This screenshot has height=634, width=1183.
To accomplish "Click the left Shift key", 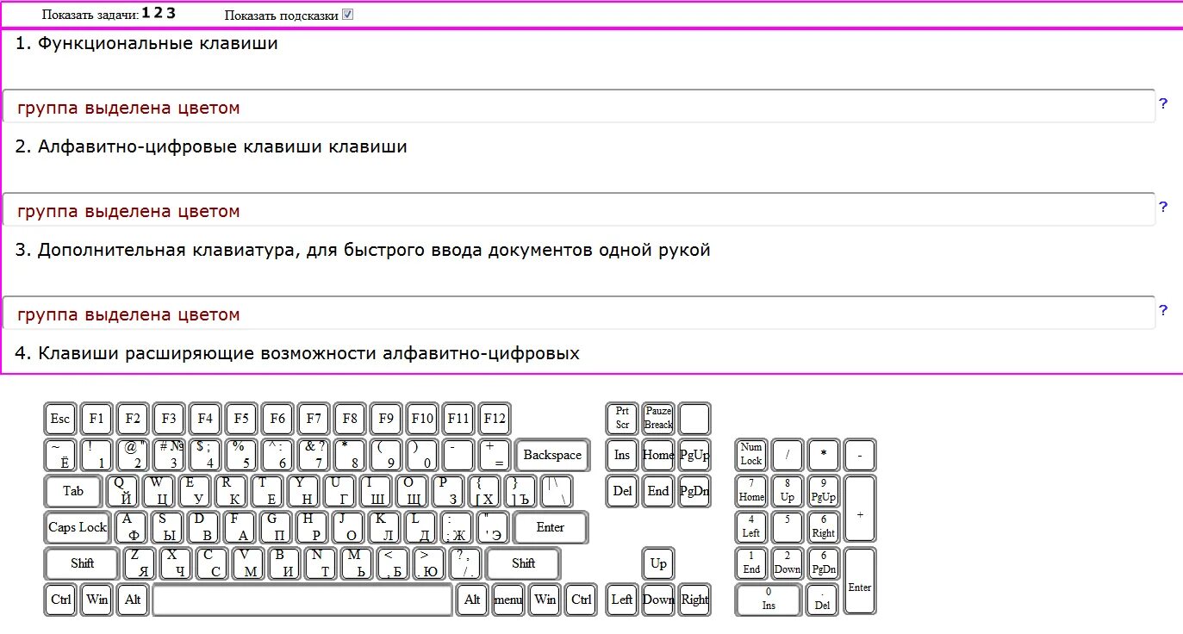I will click(x=80, y=563).
